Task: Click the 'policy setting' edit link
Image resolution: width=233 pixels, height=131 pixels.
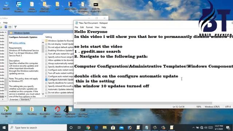Action: [19, 43]
